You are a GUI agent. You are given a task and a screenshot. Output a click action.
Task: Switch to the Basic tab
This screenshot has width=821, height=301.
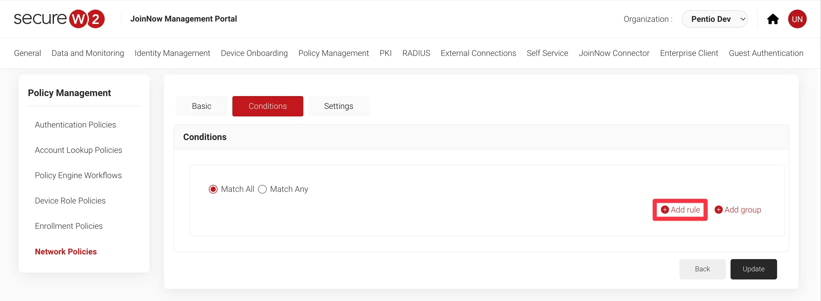click(x=202, y=106)
